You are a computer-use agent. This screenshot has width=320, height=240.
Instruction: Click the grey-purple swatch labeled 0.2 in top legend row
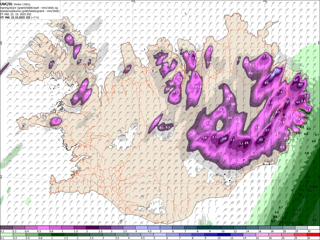click(6, 228)
